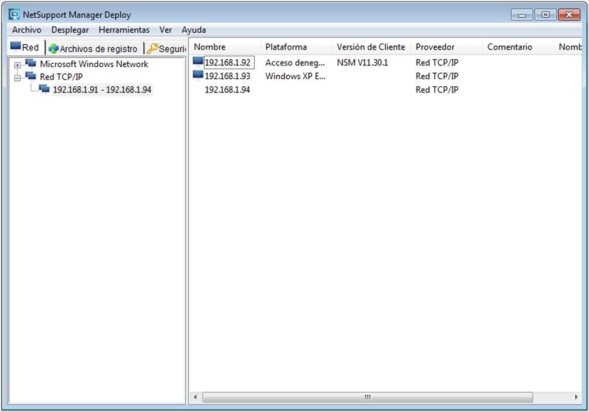Open the Archivo menu
589x412 pixels.
(26, 30)
